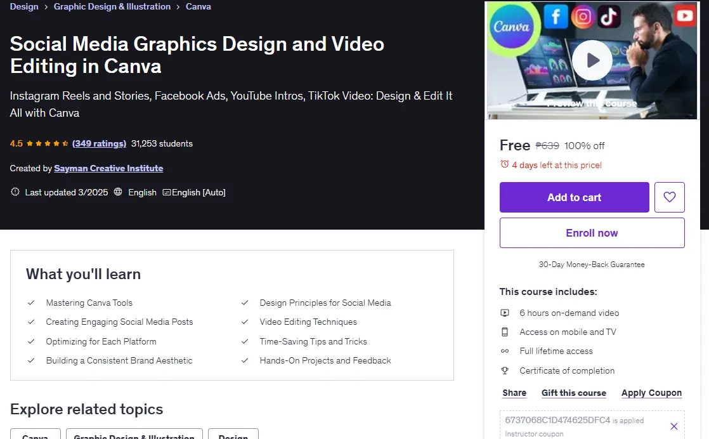The height and width of the screenshot is (439, 709).
Task: Open the Design breadcrumb
Action: (24, 7)
